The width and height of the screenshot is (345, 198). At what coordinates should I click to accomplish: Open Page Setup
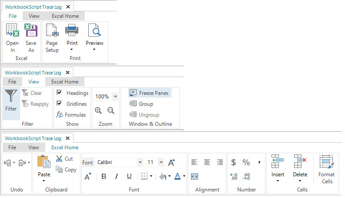52,38
